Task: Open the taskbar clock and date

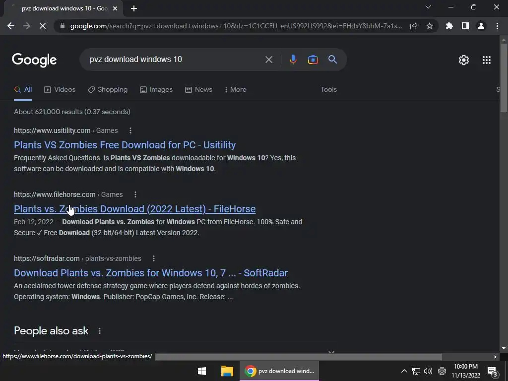Action: coord(465,371)
